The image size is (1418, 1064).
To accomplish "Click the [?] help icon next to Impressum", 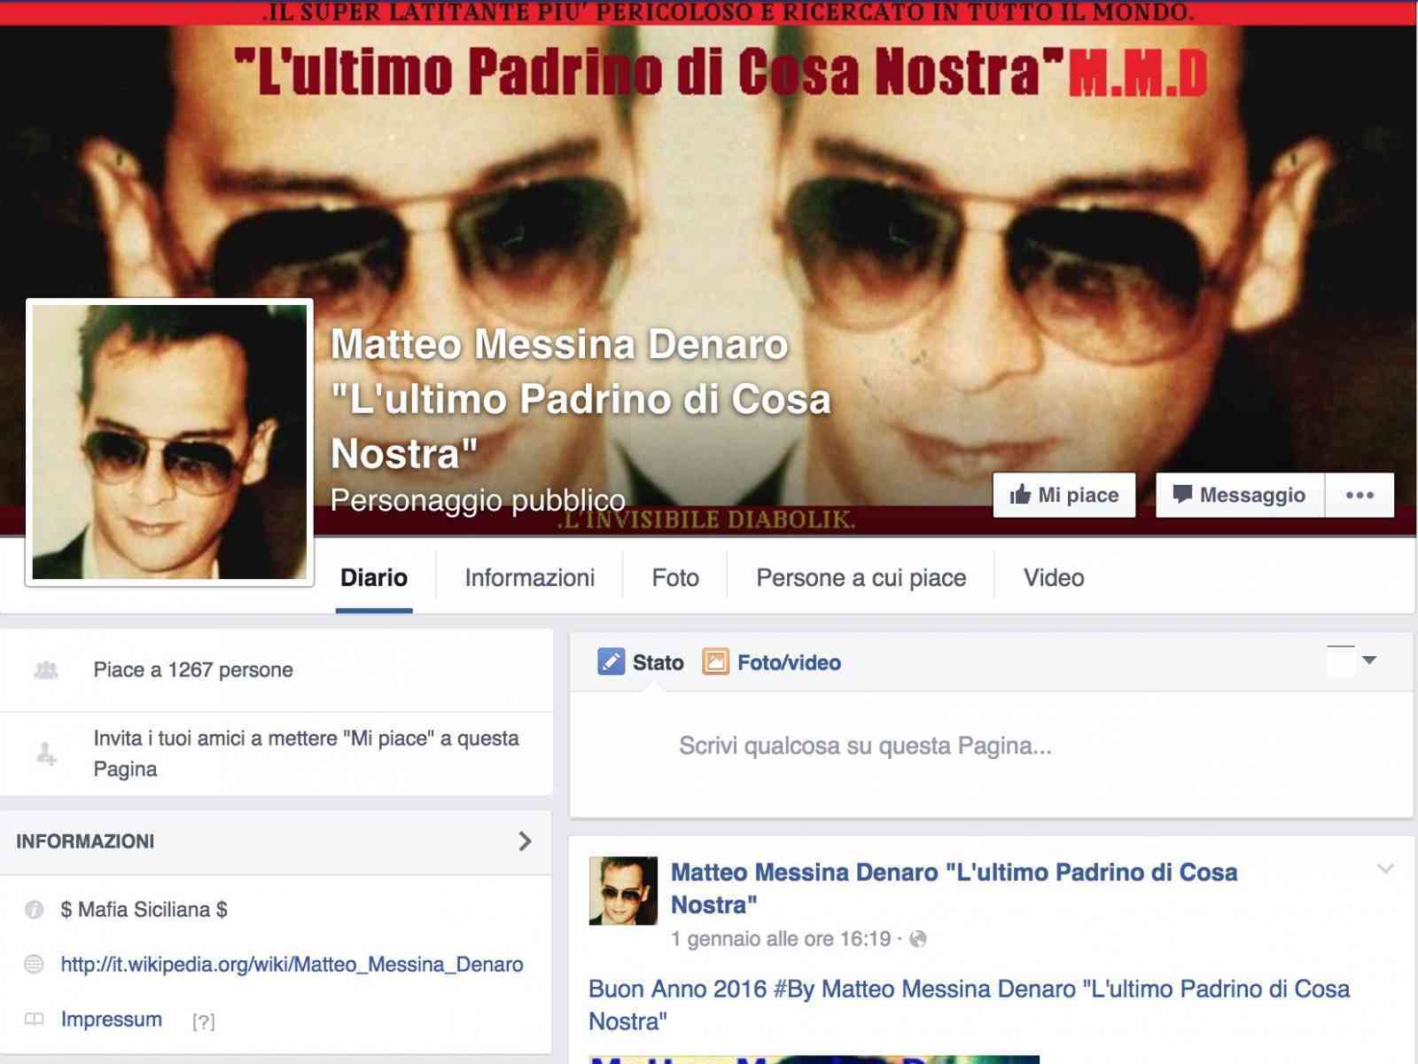I will [x=205, y=1020].
